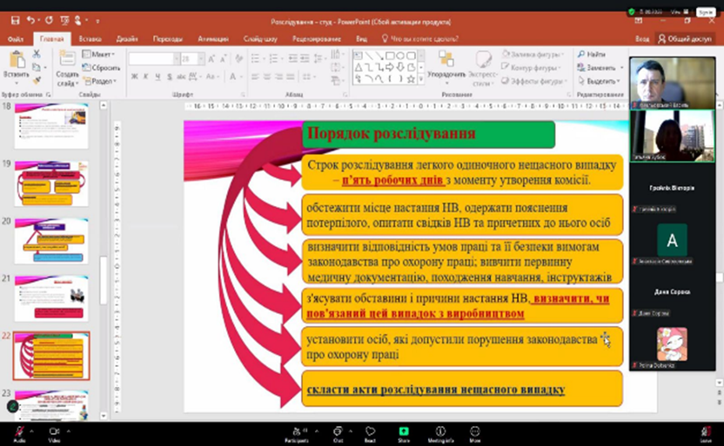This screenshot has height=446, width=724.
Task: Expand Раздел section dropdown
Action: (x=100, y=81)
